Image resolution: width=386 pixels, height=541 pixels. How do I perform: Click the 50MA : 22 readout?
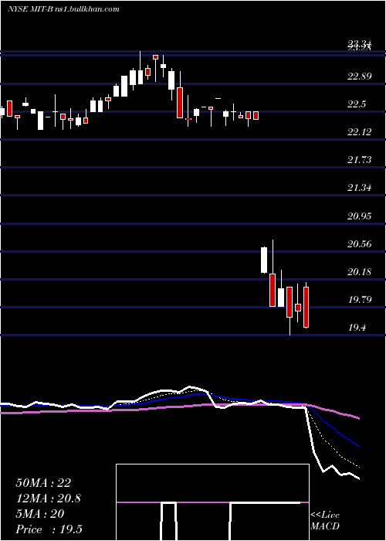(43, 483)
